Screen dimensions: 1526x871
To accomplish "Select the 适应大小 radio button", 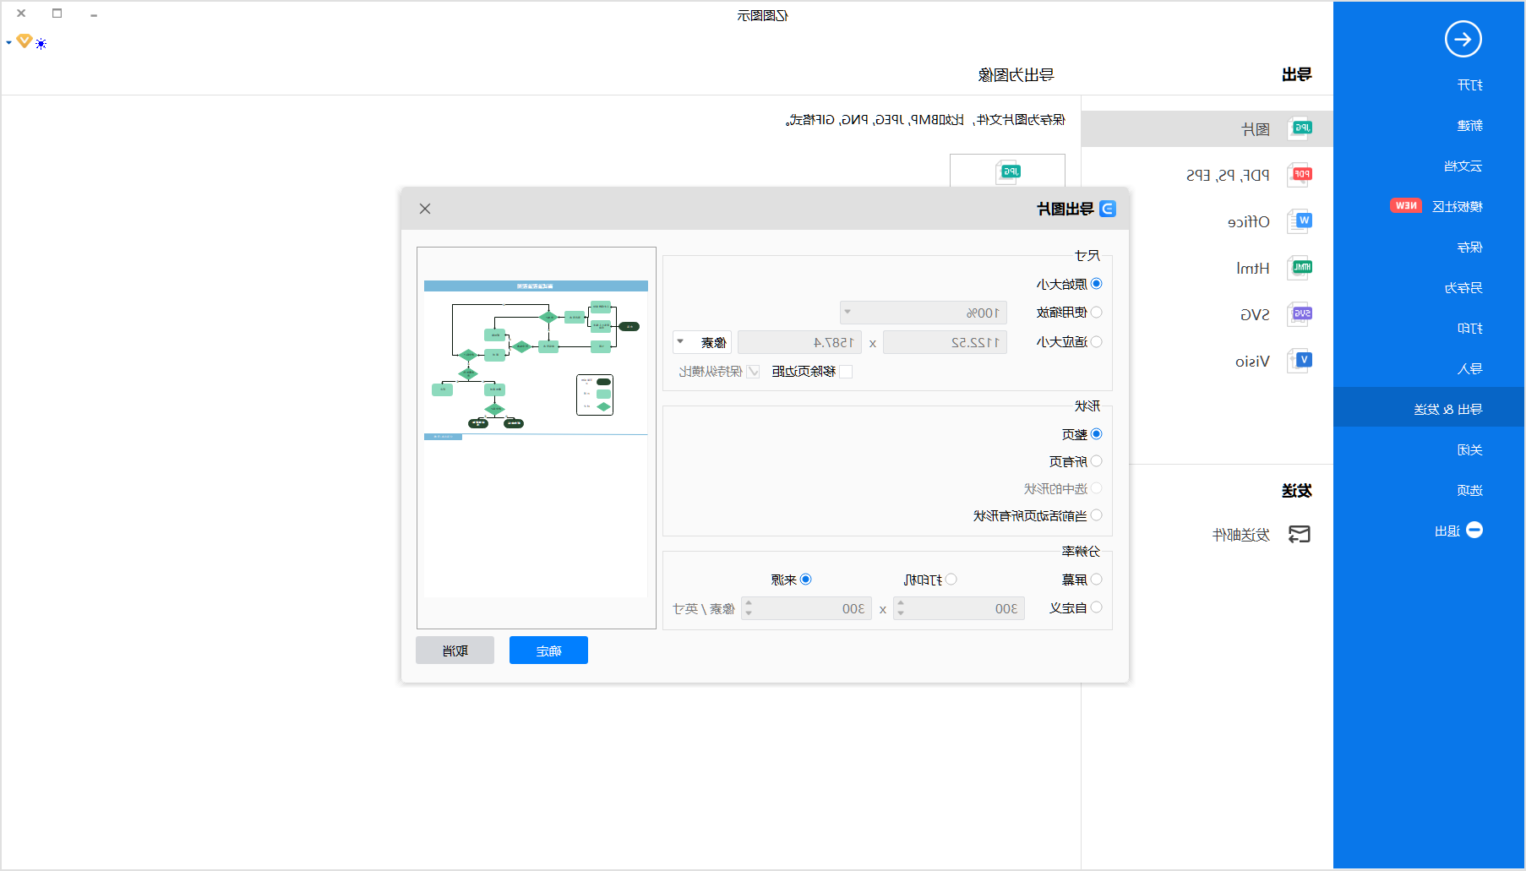I will tap(1096, 341).
